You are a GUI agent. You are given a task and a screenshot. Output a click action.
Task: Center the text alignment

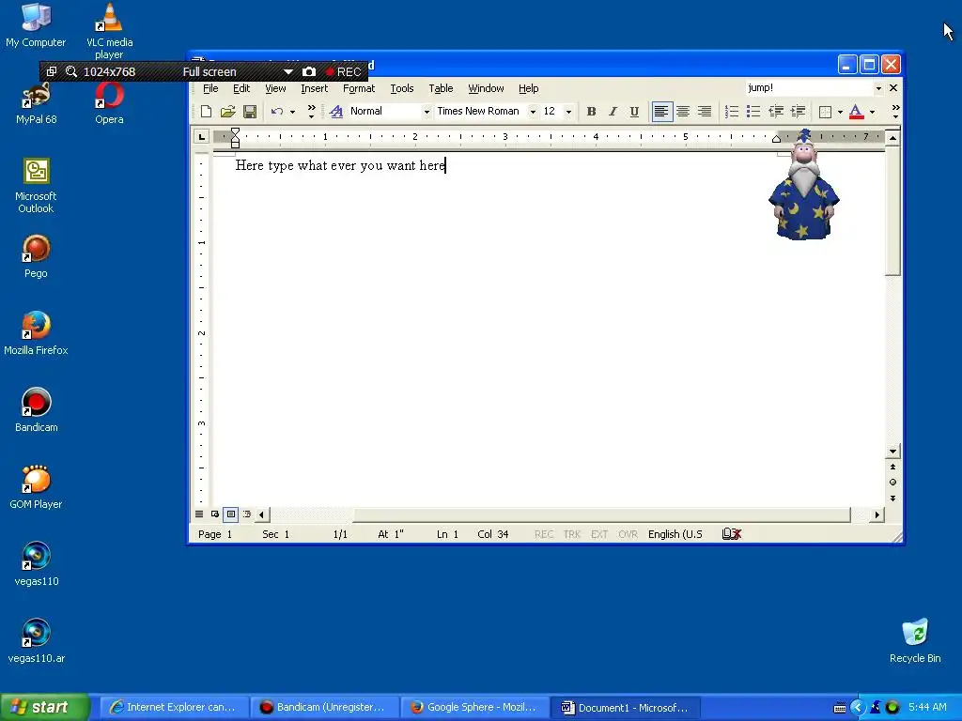[683, 112]
